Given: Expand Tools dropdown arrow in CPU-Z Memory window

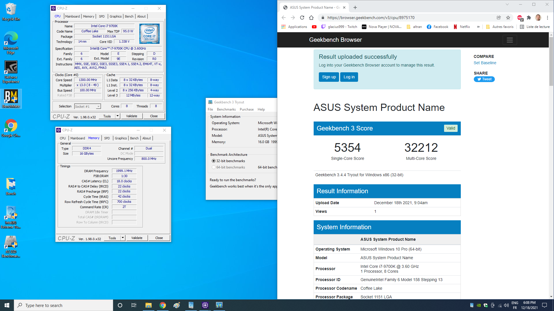Looking at the screenshot, I should pos(123,238).
